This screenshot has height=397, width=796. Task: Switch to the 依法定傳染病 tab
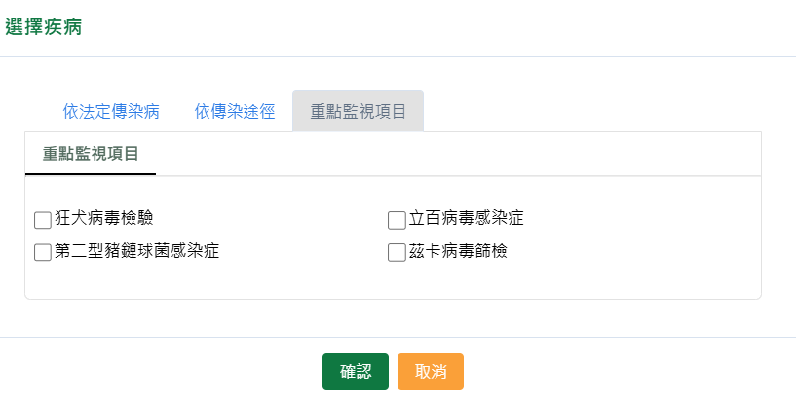coord(111,111)
